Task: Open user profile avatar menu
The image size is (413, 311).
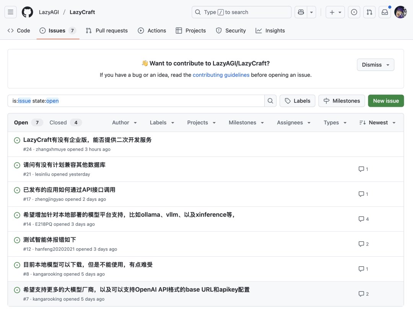Action: [x=400, y=12]
